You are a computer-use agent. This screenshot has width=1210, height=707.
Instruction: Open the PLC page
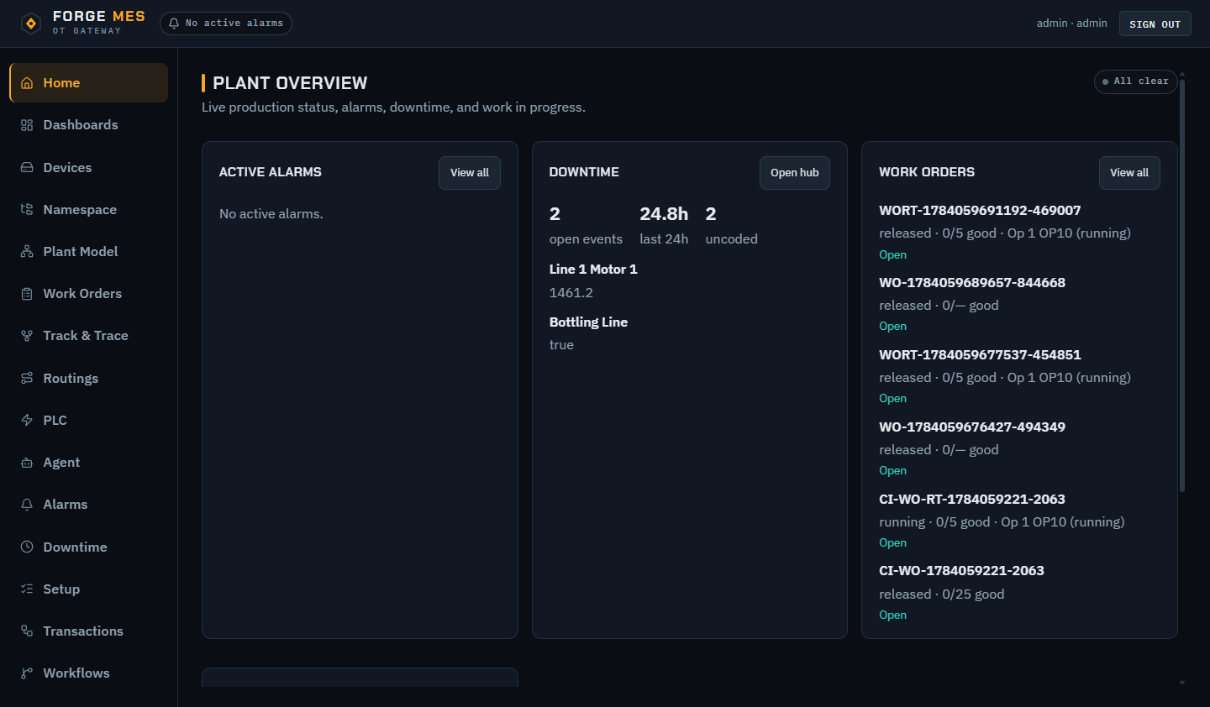pos(89,421)
